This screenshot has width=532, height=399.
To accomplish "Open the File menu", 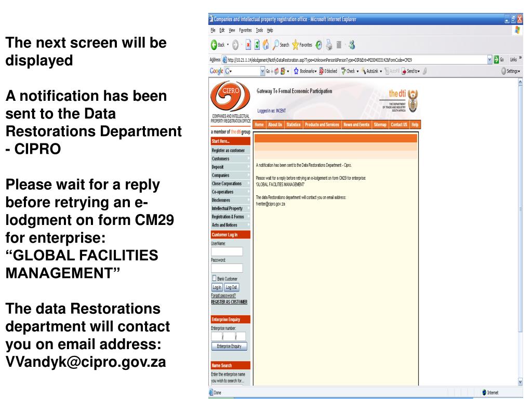I will click(212, 30).
